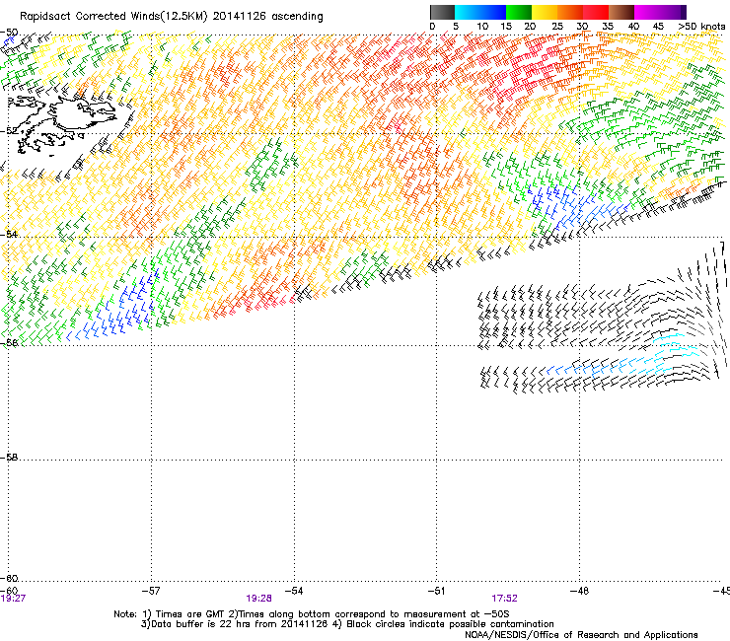Click the '-50' latitude axis label
The image size is (730, 641).
tap(9, 33)
